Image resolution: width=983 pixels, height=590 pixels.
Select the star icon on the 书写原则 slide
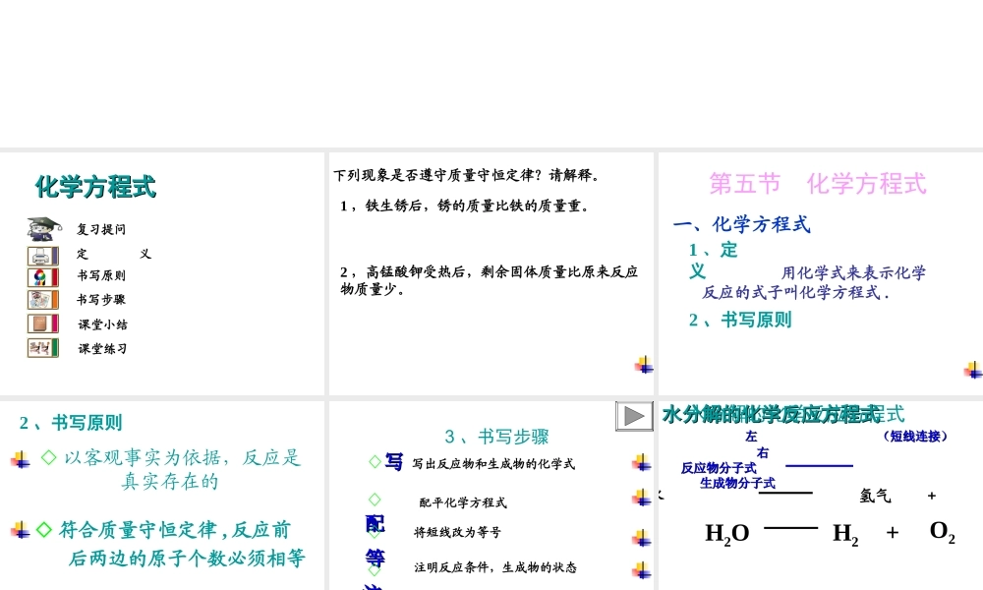pos(20,460)
